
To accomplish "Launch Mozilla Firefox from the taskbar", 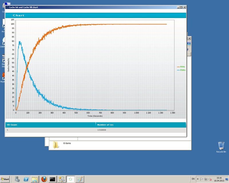I will click(44, 179).
